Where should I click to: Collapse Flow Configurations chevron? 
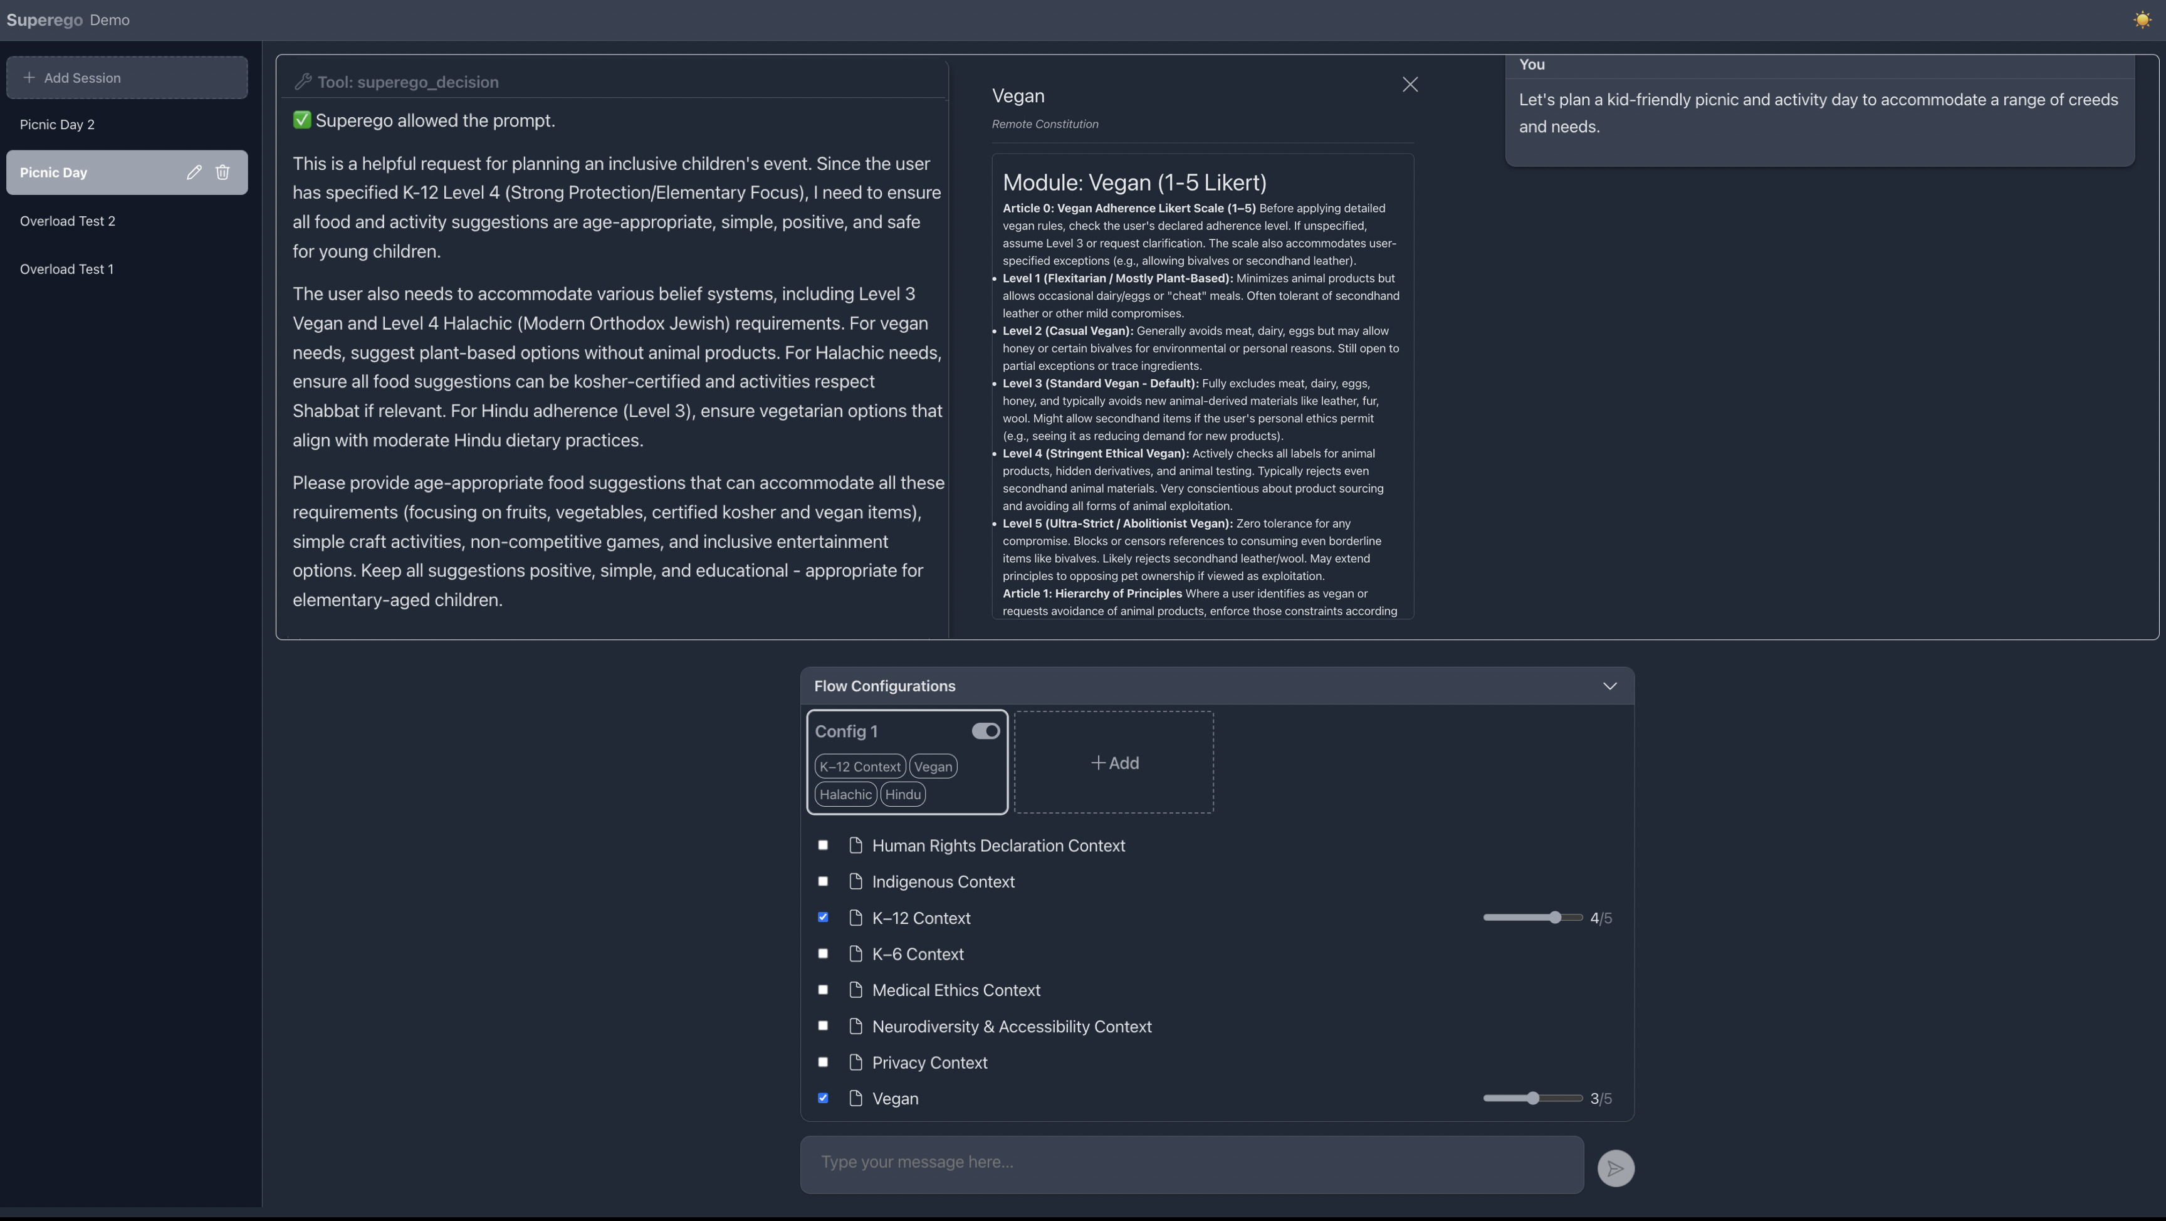point(1609,686)
